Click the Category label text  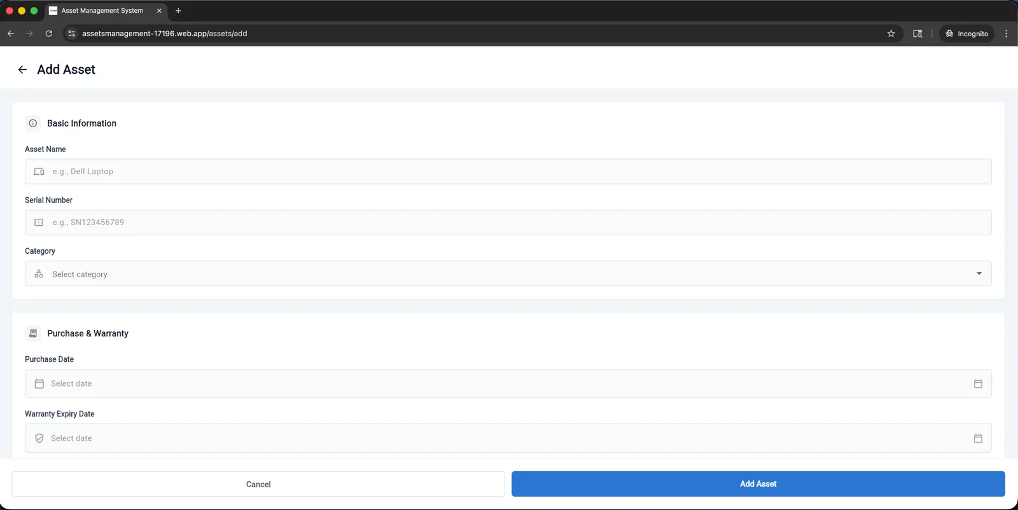40,251
